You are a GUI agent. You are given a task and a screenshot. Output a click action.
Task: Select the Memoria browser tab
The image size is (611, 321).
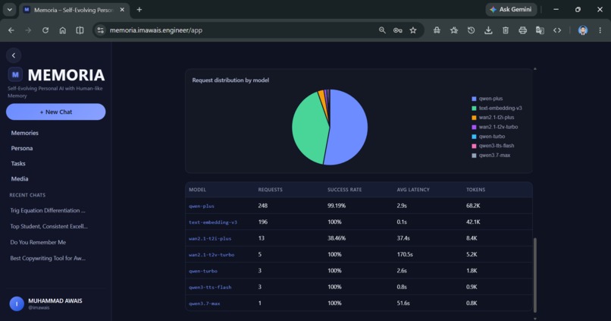(74, 10)
